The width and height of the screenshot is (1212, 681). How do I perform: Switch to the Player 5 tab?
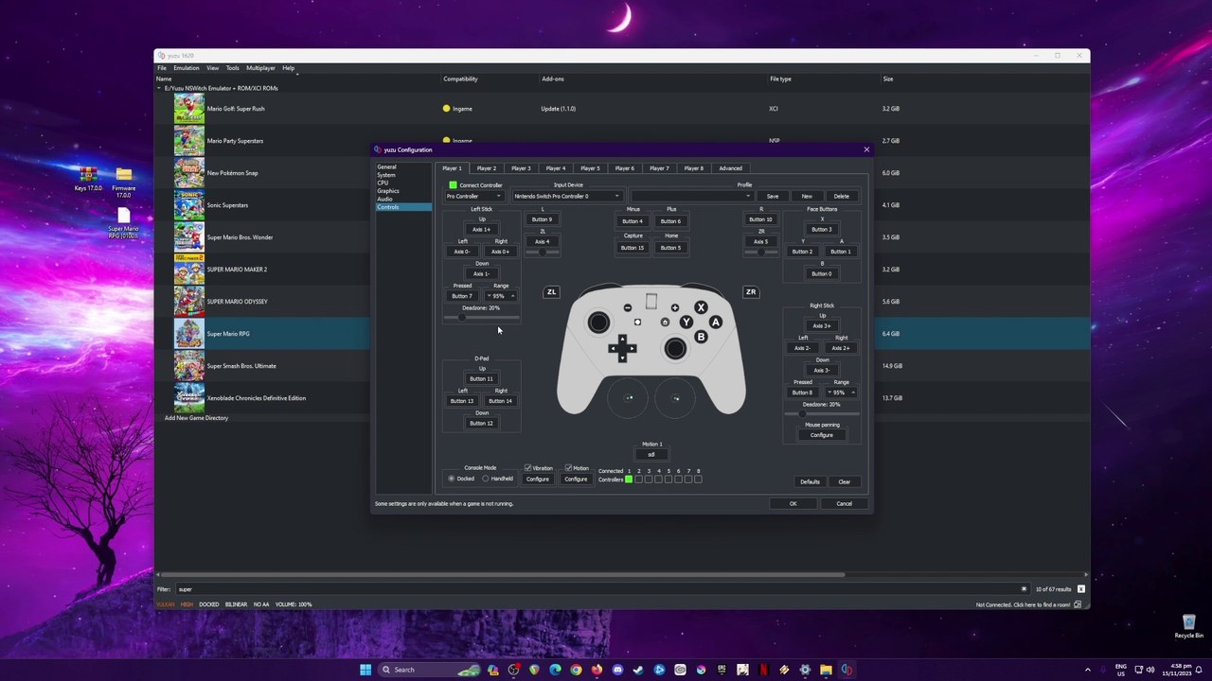(x=590, y=168)
